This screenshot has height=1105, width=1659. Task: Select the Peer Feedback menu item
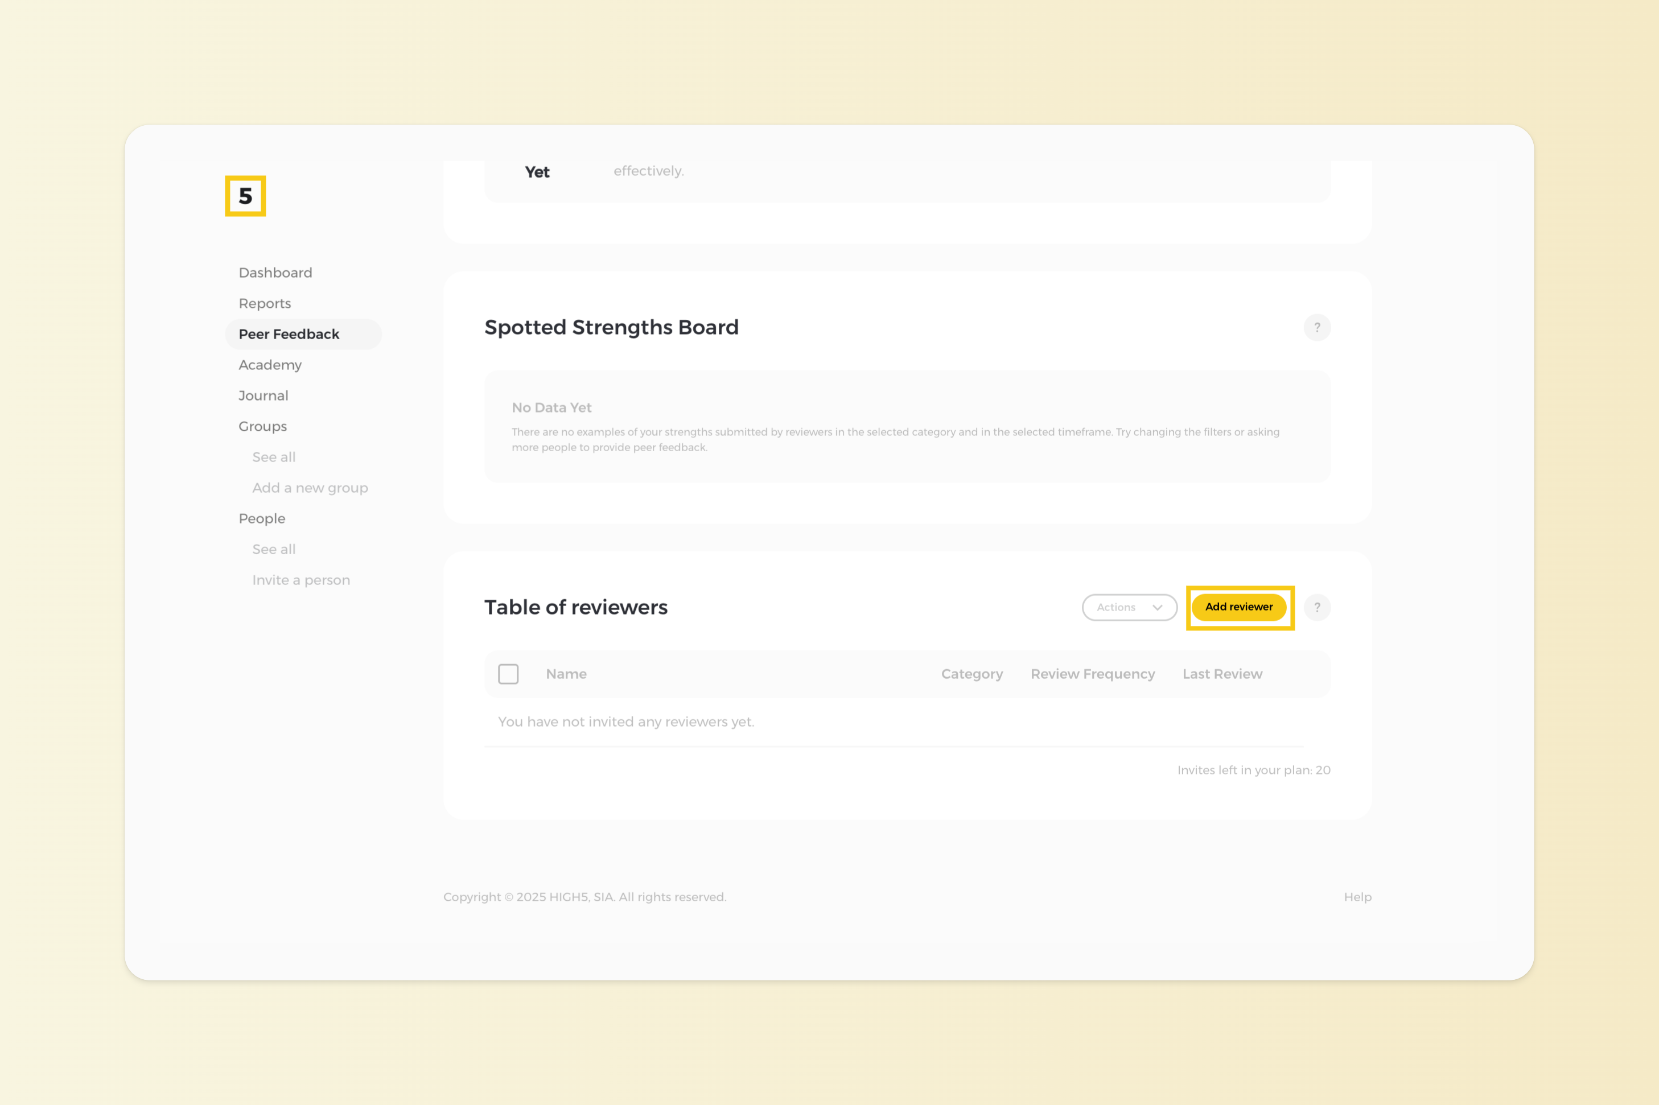289,334
